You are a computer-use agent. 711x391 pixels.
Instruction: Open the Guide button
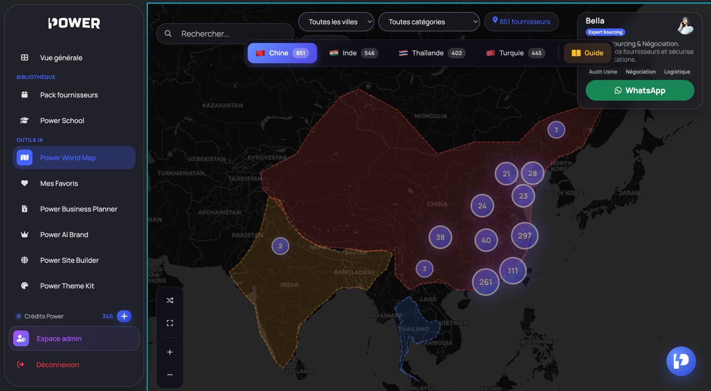coord(587,53)
